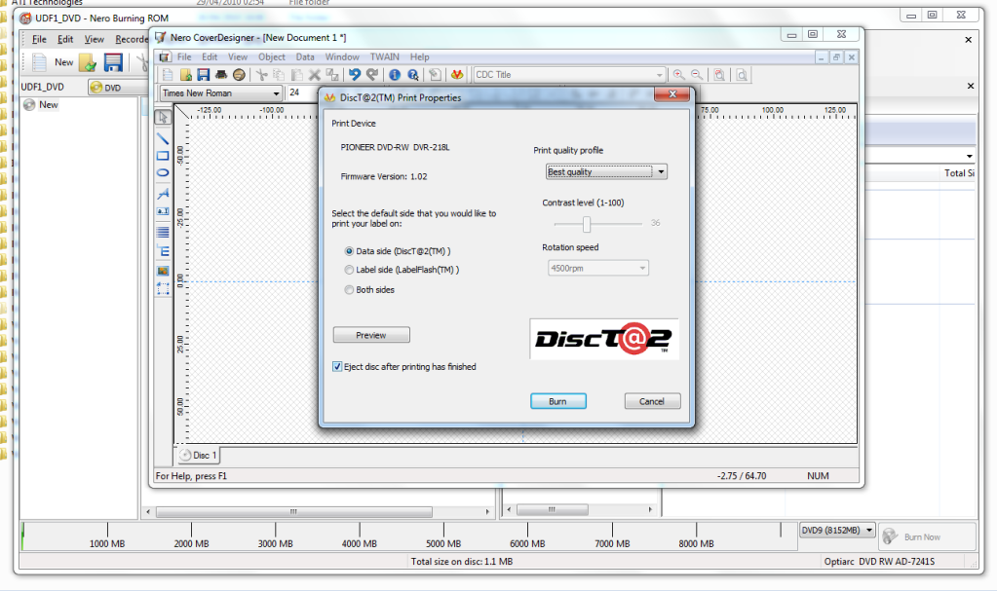Select the artistic text tool
The image size is (997, 591).
click(x=163, y=193)
